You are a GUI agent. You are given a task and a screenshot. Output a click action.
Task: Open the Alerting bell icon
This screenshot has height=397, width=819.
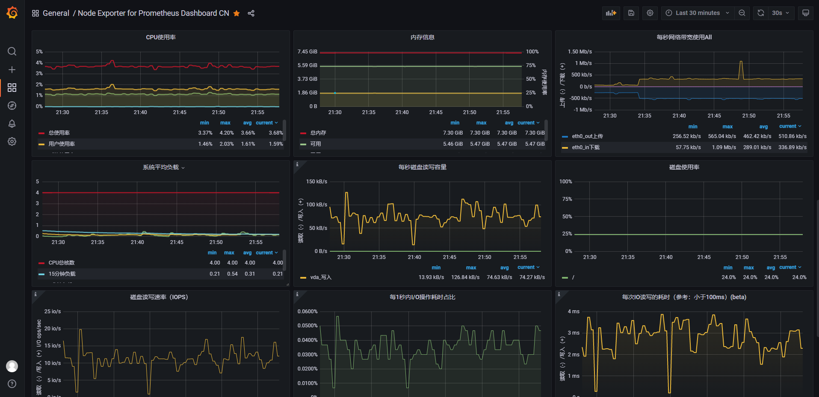(x=12, y=124)
